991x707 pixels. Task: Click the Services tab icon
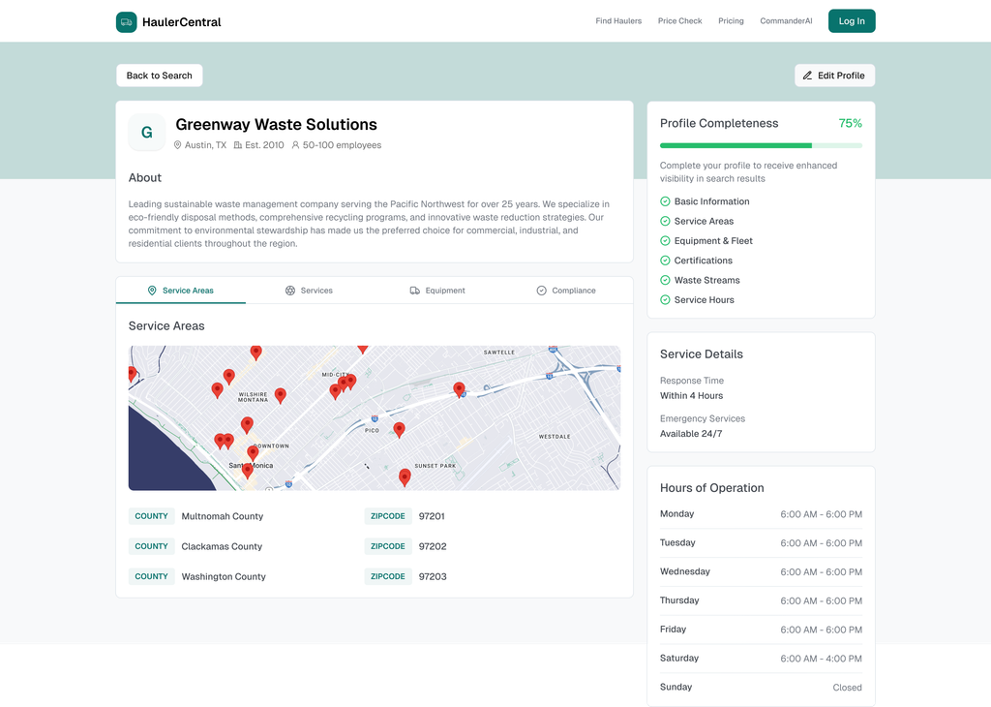click(290, 291)
